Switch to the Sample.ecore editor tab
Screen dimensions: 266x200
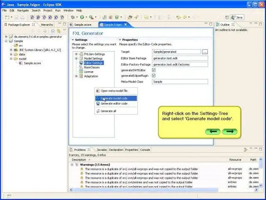click(82, 25)
